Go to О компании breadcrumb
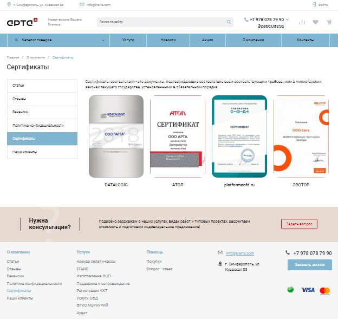 36,57
